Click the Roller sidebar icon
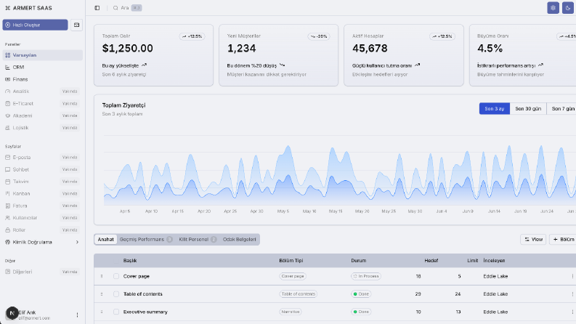Image resolution: width=576 pixels, height=324 pixels. [8, 230]
